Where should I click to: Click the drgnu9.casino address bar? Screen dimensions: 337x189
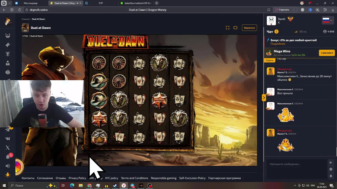(x=39, y=10)
